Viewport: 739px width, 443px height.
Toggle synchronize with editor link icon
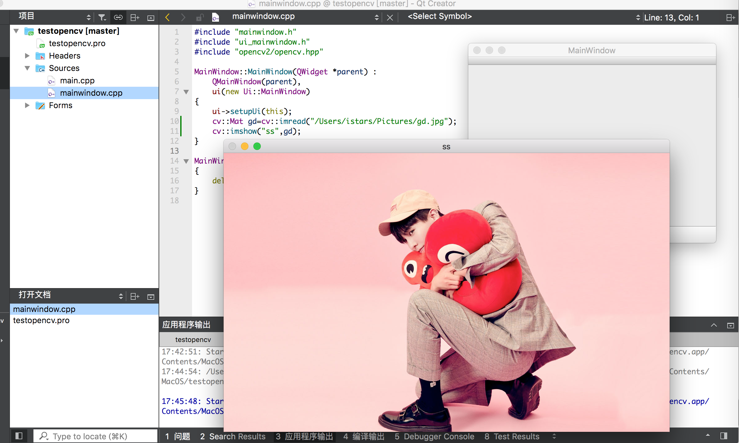pos(118,18)
